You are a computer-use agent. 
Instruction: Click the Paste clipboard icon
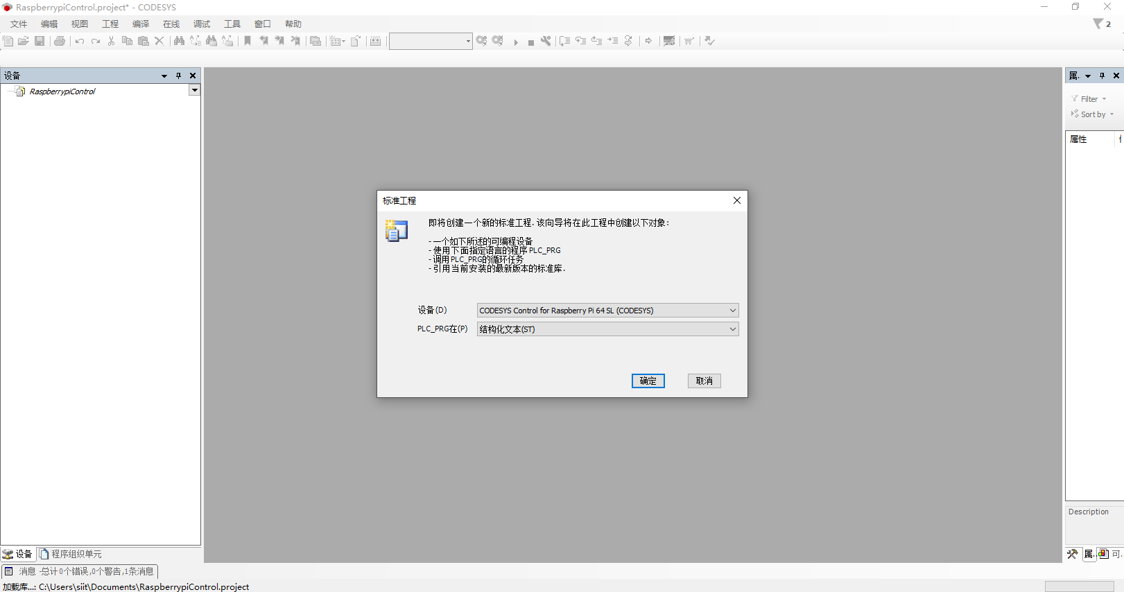(144, 41)
